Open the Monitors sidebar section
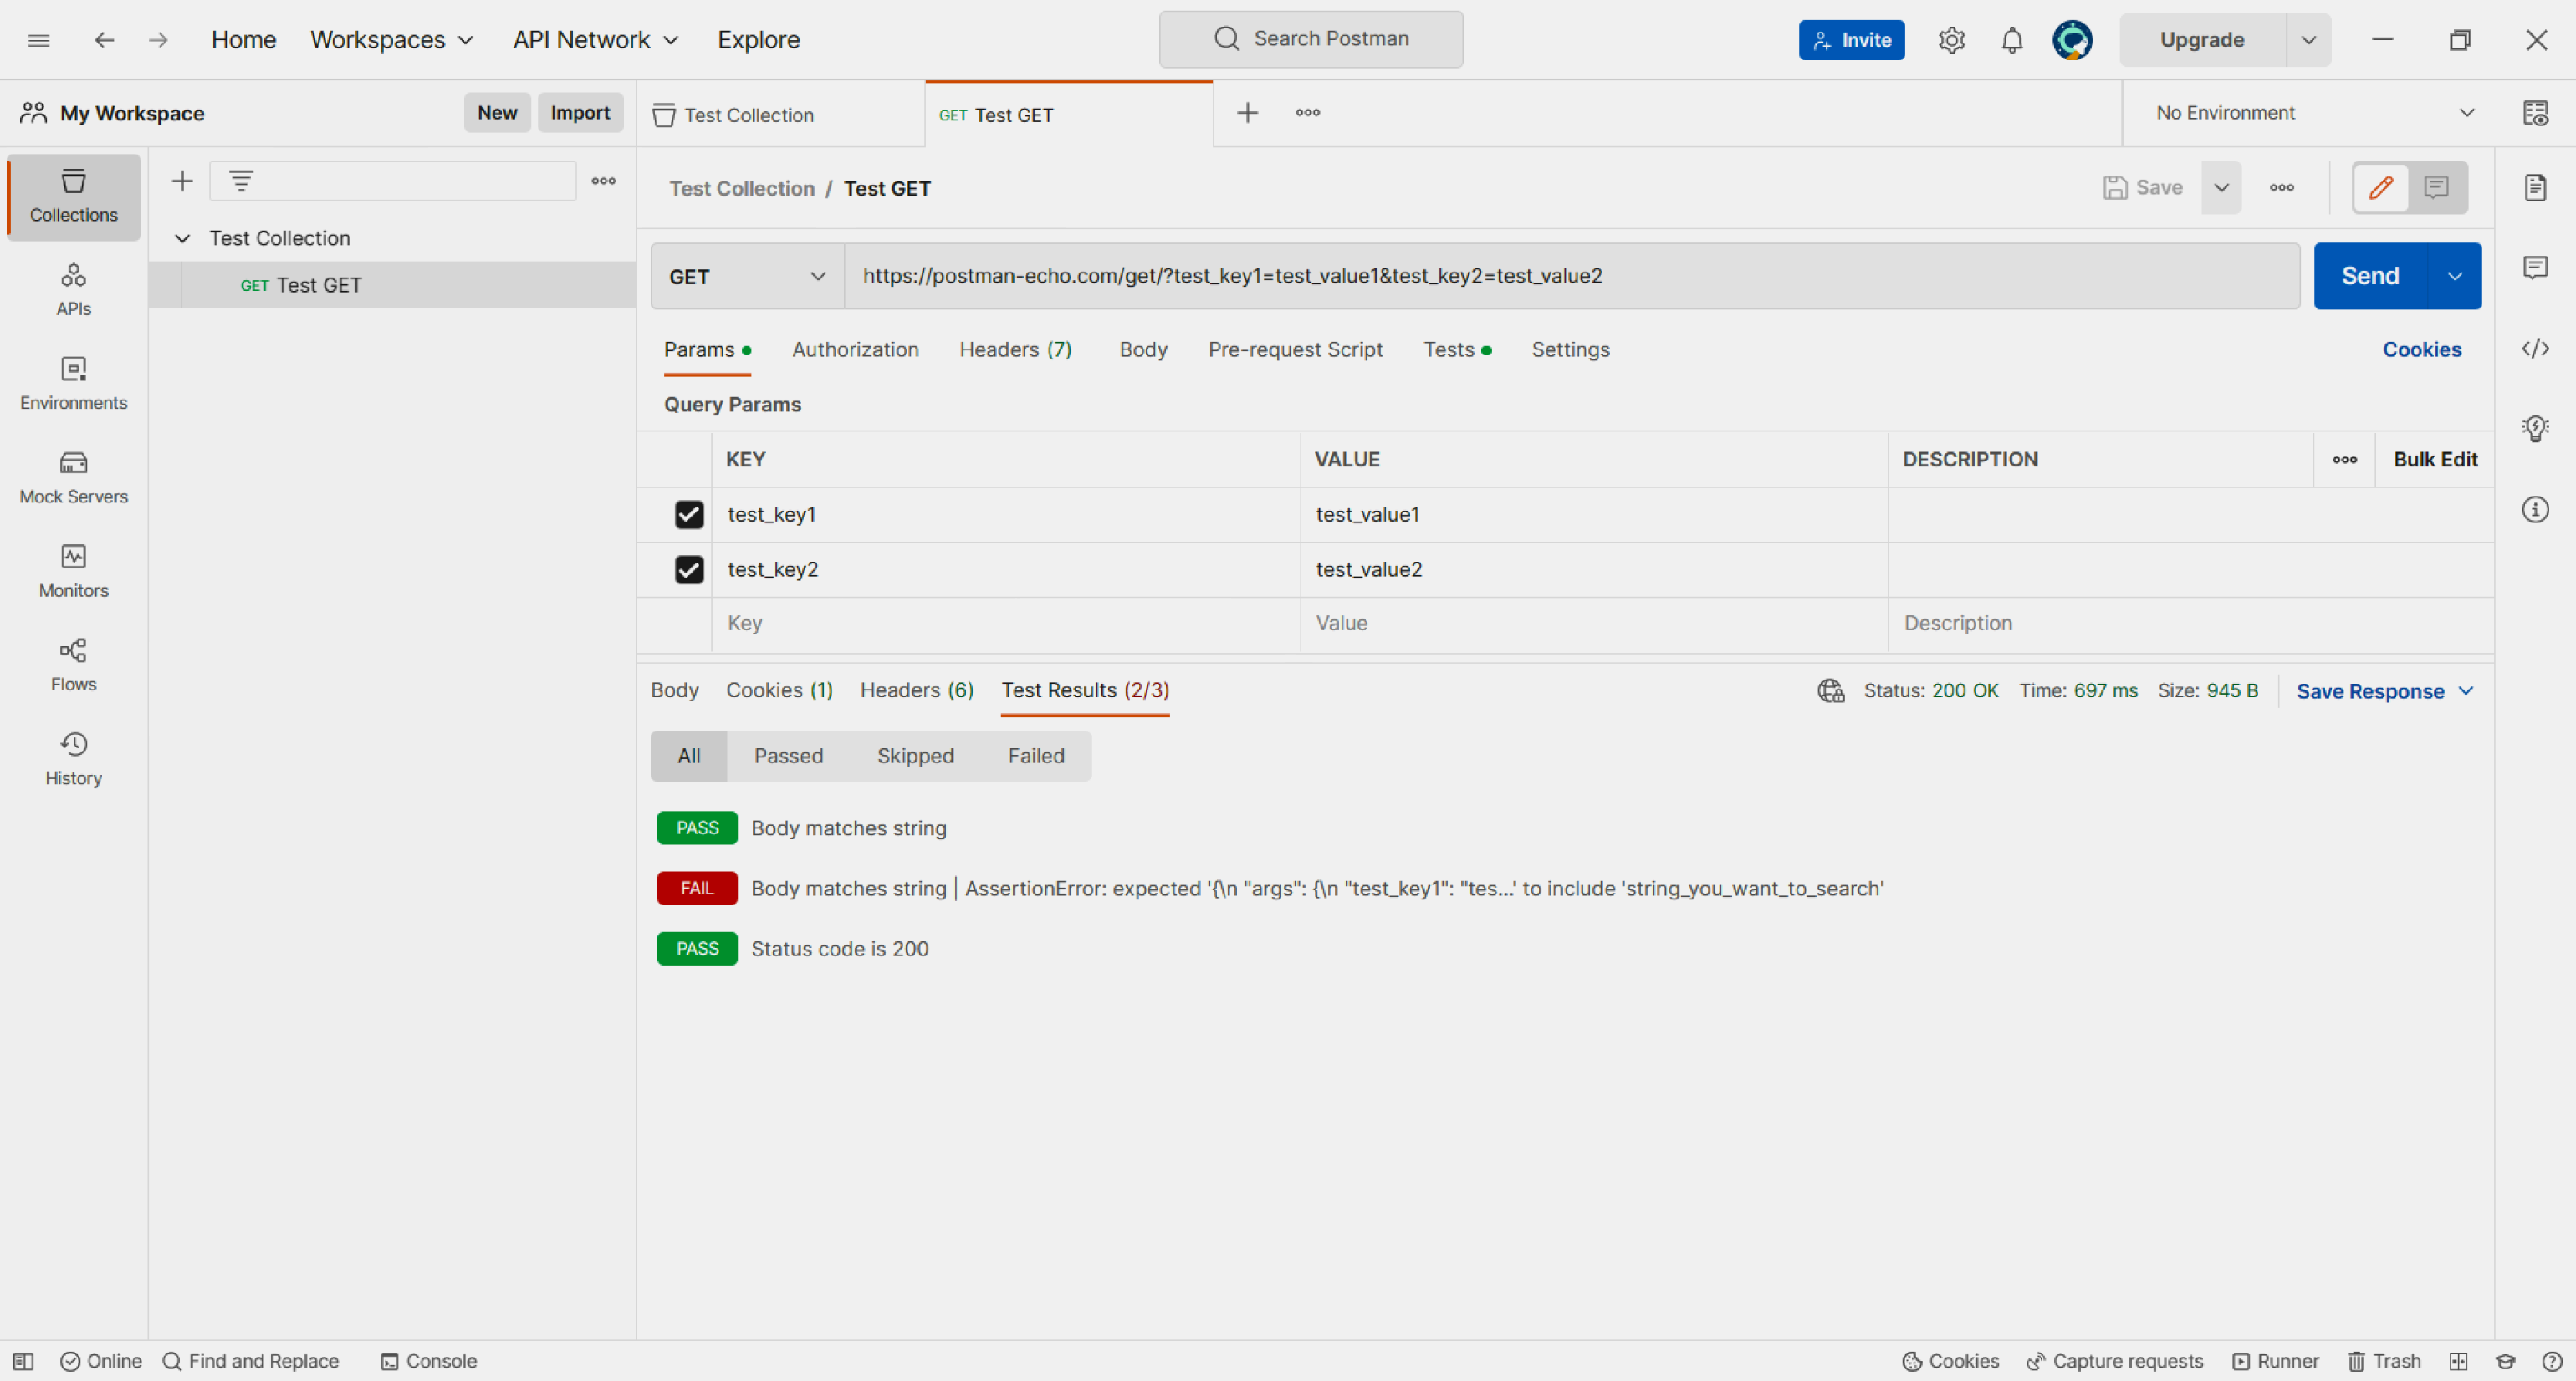Viewport: 2576px width, 1381px height. 73,571
